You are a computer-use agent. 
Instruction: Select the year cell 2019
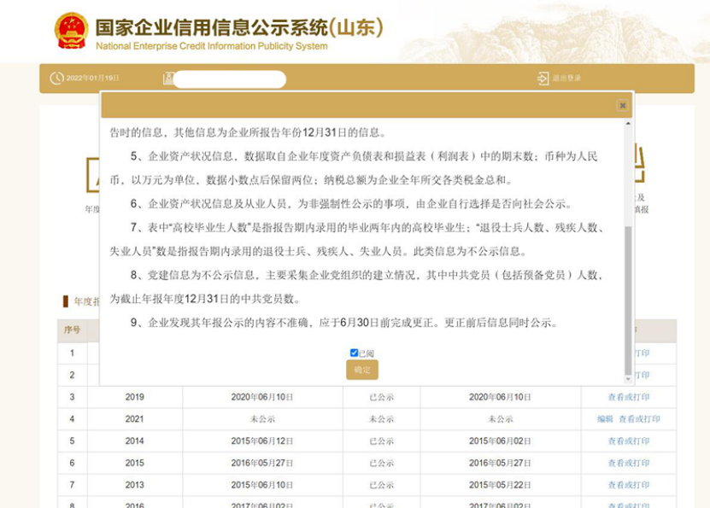134,397
